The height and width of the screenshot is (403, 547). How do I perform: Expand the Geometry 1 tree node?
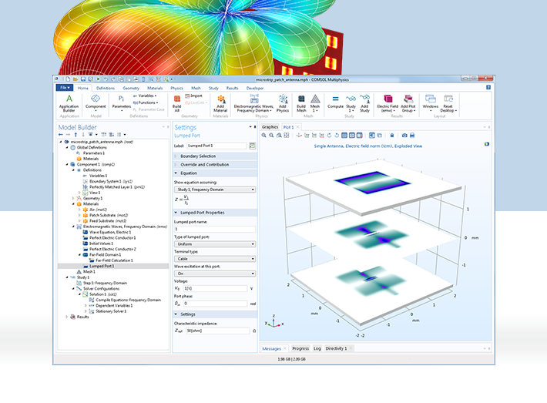(x=73, y=198)
